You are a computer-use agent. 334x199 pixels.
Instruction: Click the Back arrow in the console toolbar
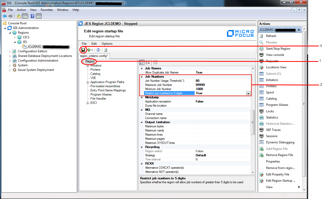[x=4, y=16]
